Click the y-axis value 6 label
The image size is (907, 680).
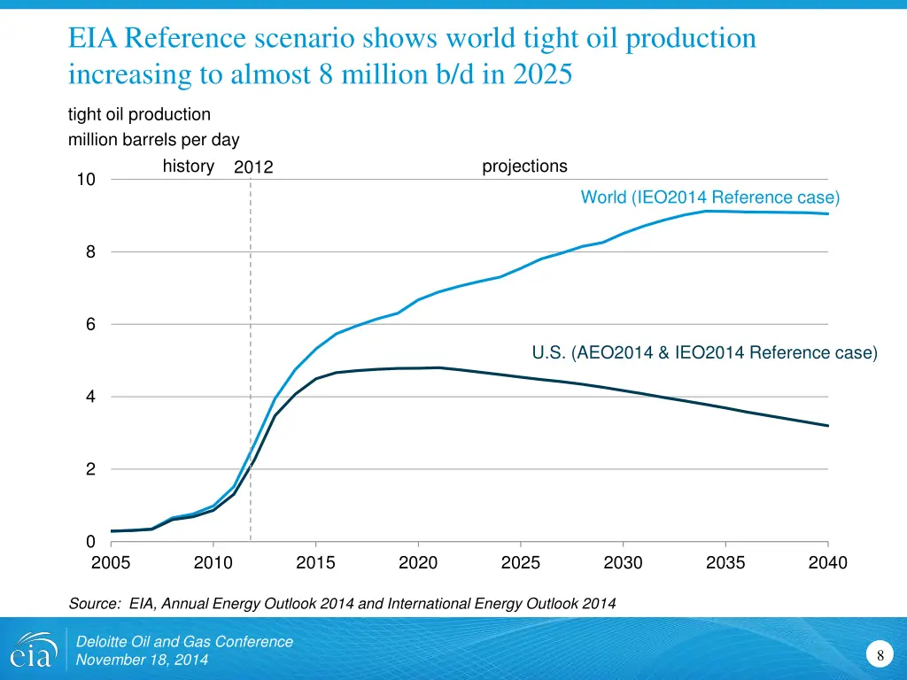[x=90, y=325]
